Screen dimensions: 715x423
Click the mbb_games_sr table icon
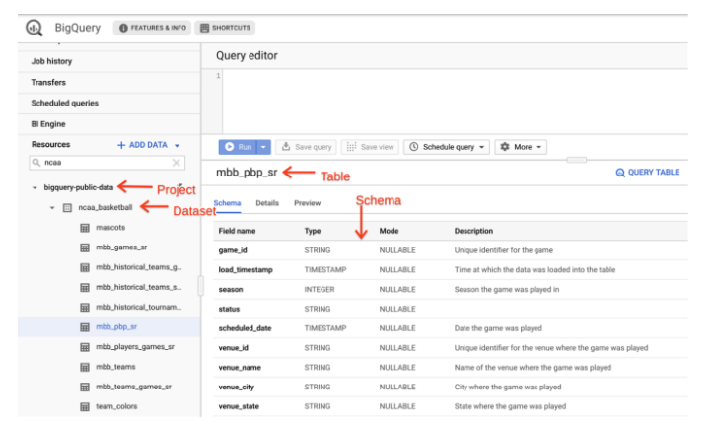(85, 247)
